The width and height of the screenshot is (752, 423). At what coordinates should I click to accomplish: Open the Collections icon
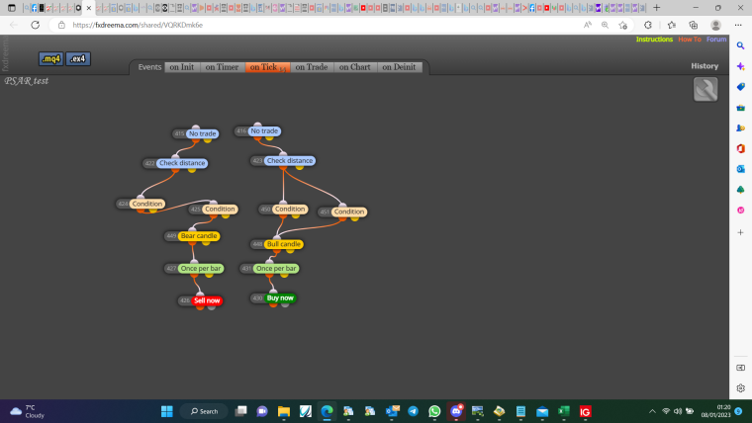693,25
